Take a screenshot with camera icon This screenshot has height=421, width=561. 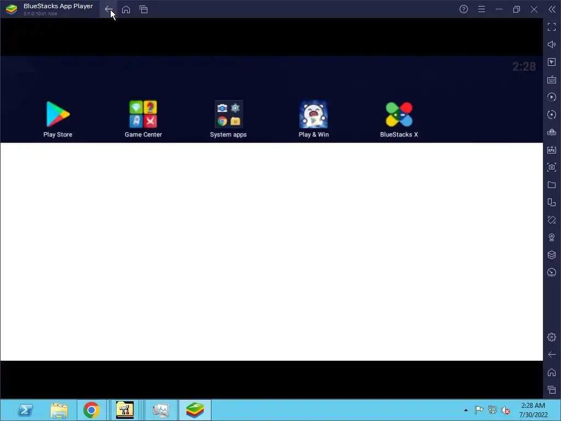[552, 167]
